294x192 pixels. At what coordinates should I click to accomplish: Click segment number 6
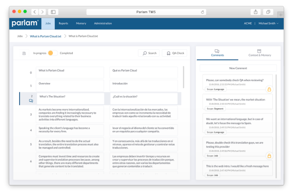31,161
